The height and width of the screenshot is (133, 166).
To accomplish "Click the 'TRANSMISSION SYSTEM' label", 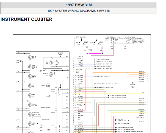I will (103, 67).
